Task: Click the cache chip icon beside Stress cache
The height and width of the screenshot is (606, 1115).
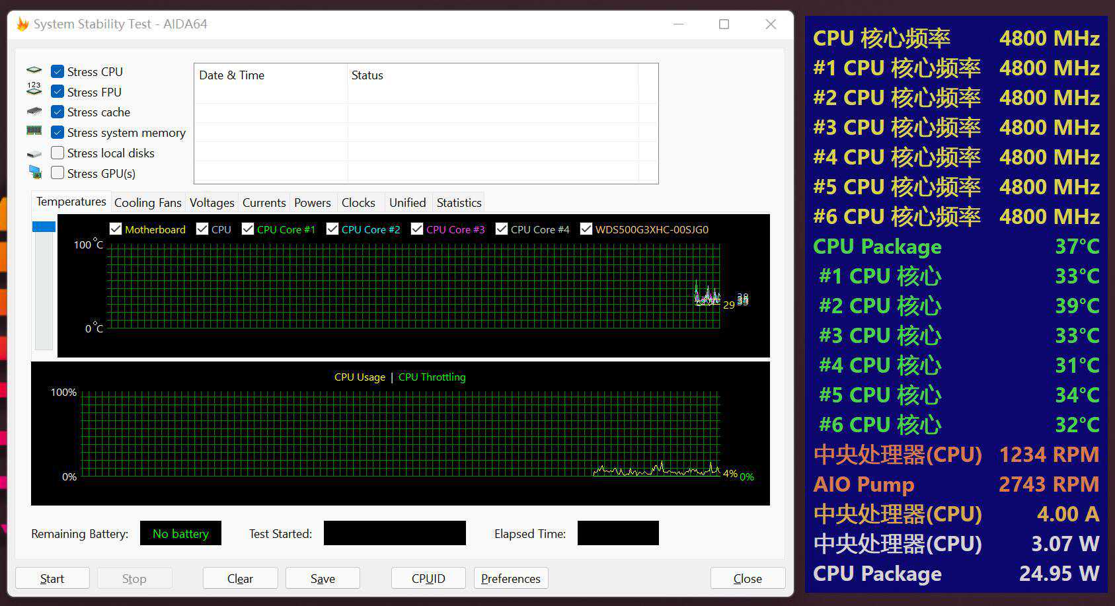Action: coord(34,112)
